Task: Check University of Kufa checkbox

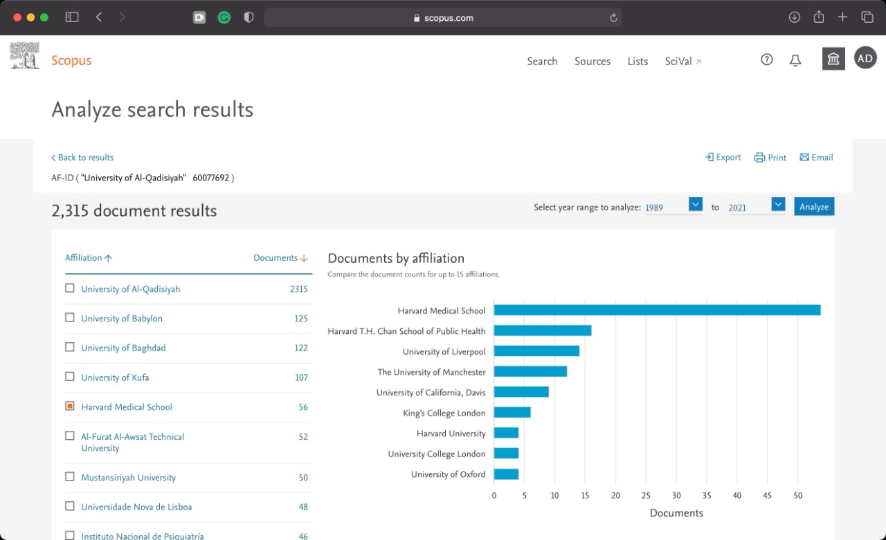Action: click(x=70, y=377)
